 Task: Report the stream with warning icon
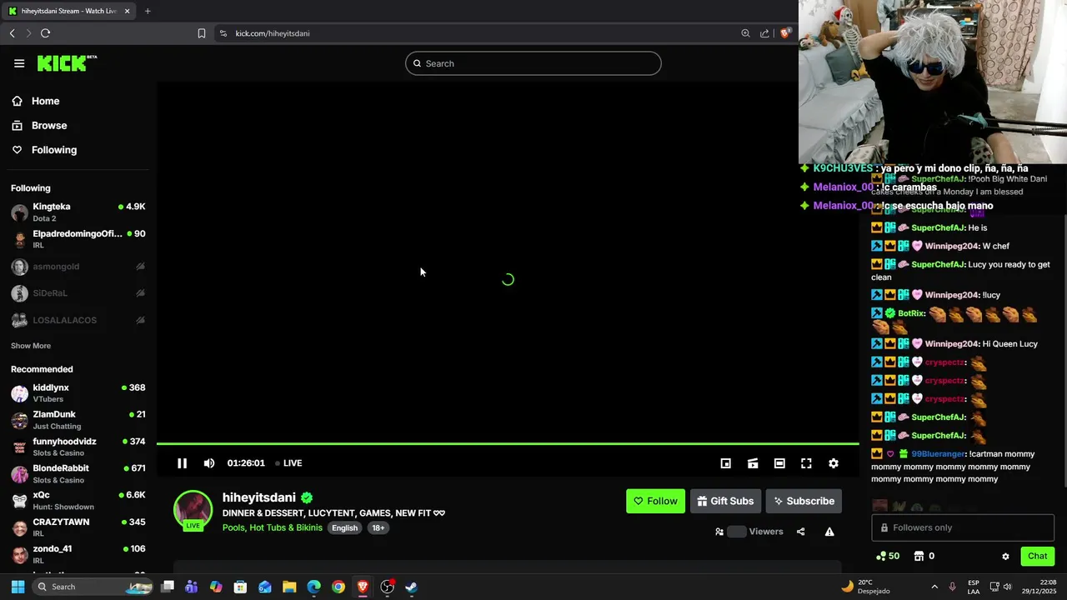click(829, 532)
